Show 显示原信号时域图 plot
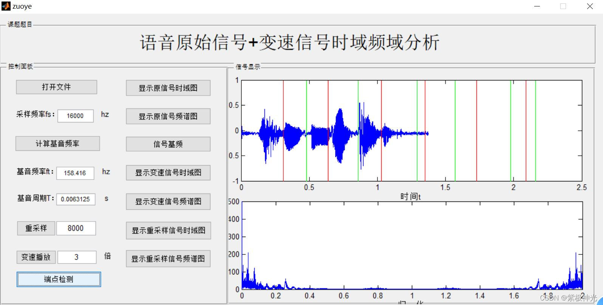This screenshot has width=603, height=305. click(x=168, y=88)
